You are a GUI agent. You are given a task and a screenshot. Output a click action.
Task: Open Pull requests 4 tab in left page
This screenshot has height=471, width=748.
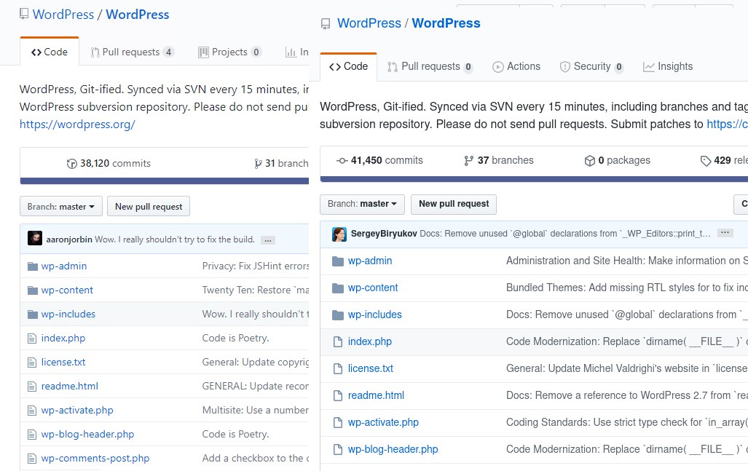coord(132,52)
